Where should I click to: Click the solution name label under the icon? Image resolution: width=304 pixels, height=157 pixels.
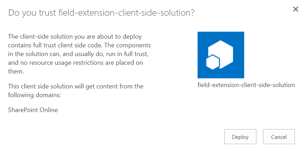pos(246,85)
